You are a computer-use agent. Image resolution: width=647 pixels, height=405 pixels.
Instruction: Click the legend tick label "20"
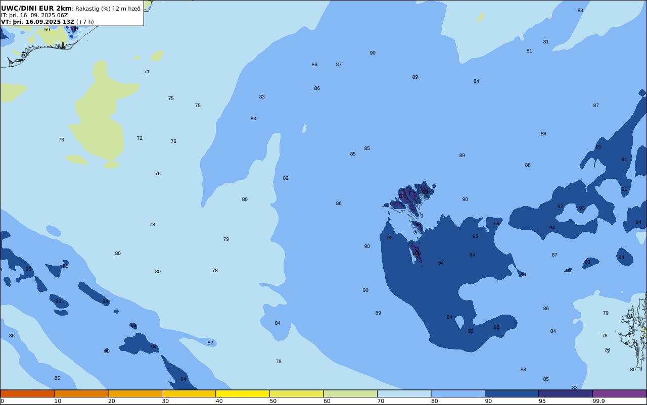tap(111, 401)
